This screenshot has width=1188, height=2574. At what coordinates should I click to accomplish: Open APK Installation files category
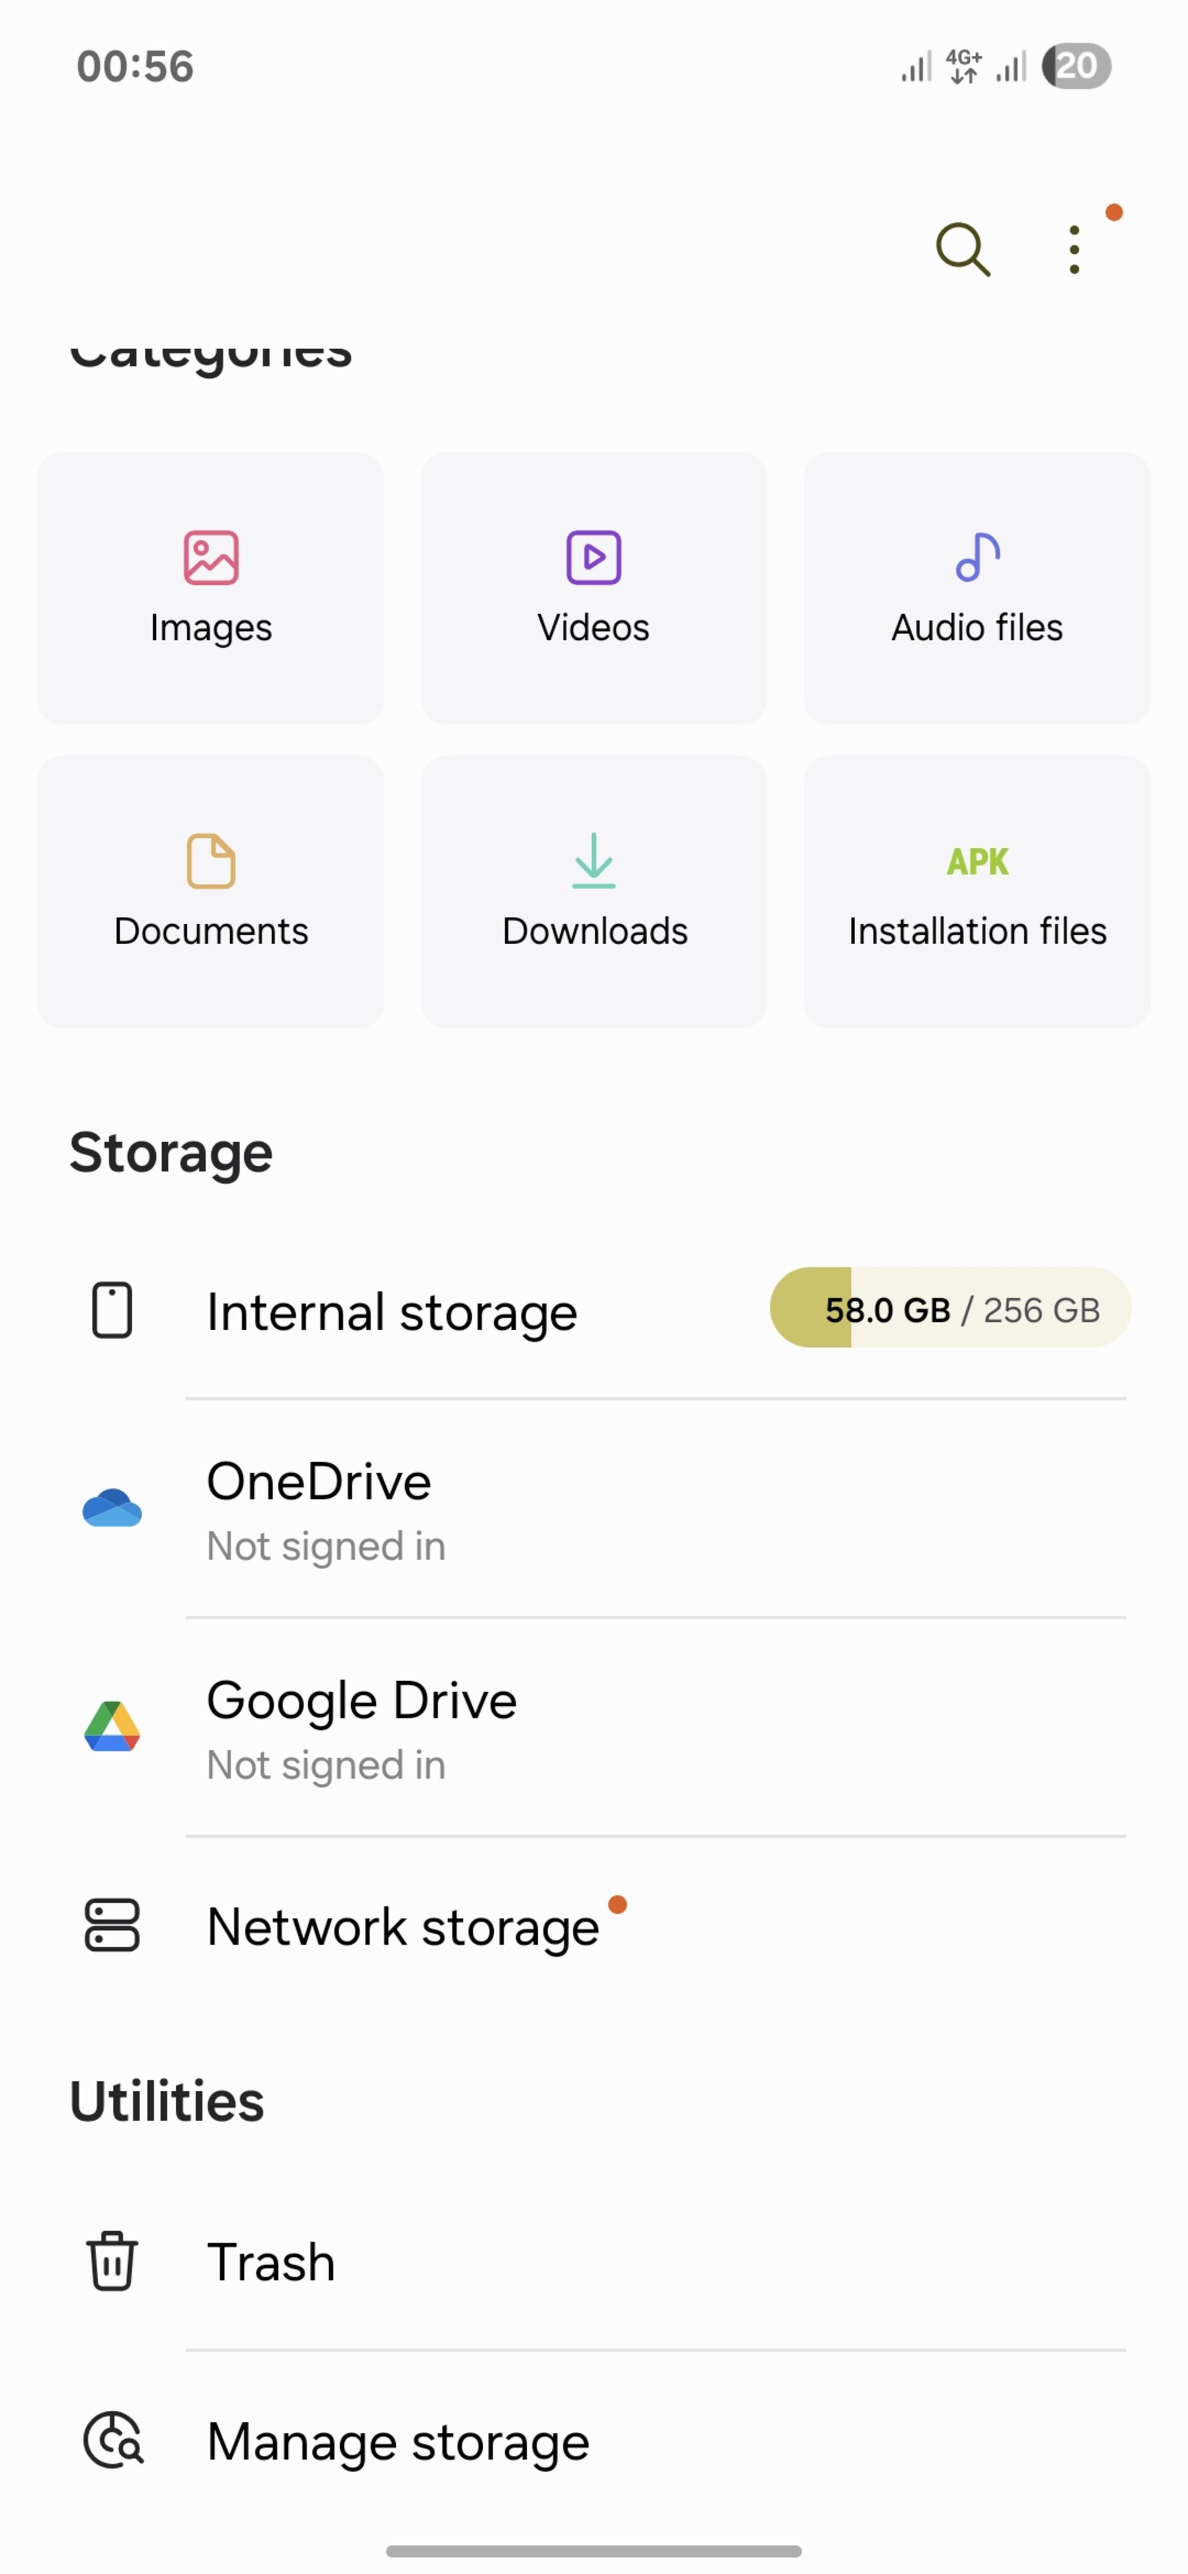977,891
